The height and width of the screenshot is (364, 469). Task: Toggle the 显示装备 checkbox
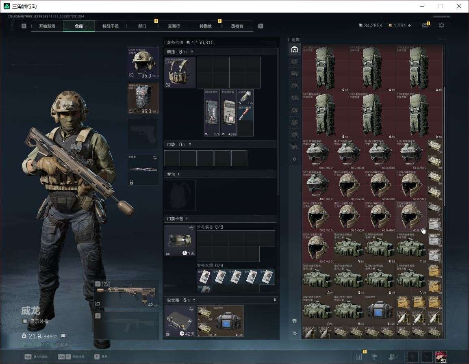coord(25,321)
